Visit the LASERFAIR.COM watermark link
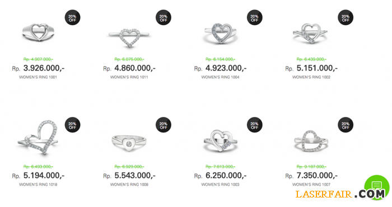This screenshot has width=392, height=207. (x=340, y=194)
